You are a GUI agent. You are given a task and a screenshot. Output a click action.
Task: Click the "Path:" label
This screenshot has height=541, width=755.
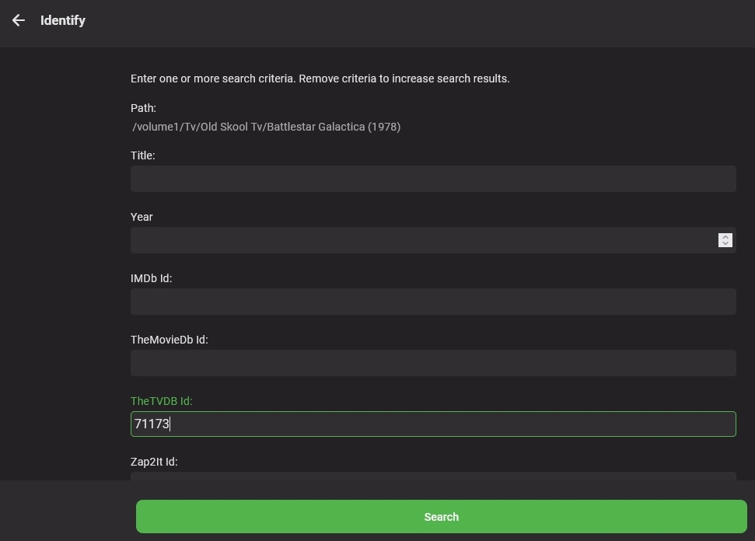(143, 108)
